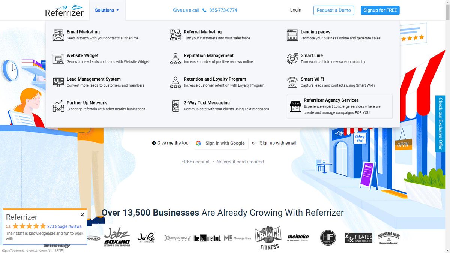The image size is (450, 253).
Task: Click Signup for FREE button
Action: pyautogui.click(x=380, y=10)
